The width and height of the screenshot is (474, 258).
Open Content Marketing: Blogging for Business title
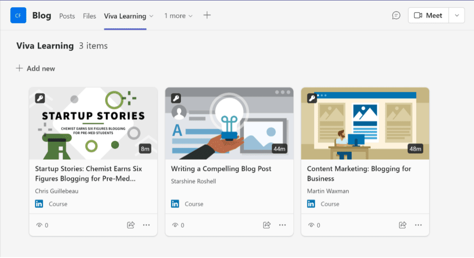tap(359, 174)
